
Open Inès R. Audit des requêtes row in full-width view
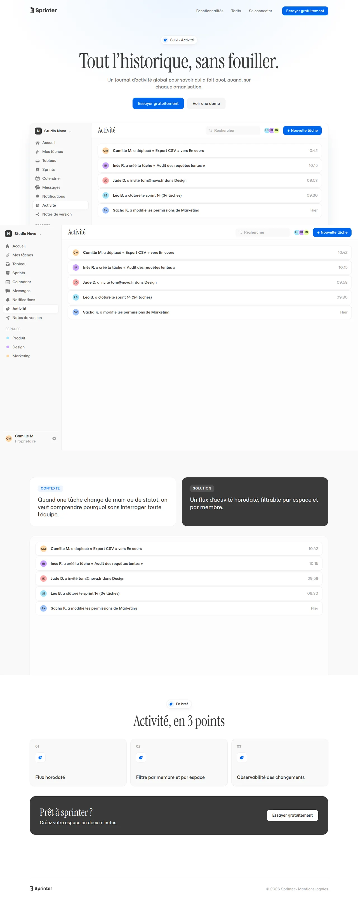pyautogui.click(x=209, y=268)
